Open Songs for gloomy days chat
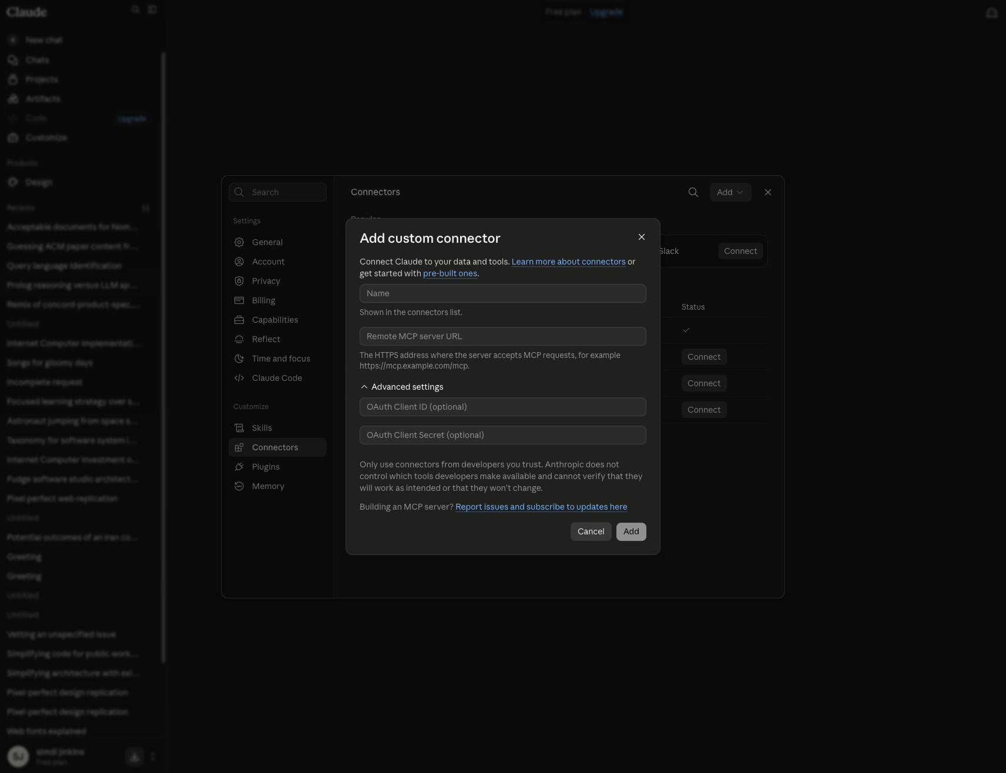1006x773 pixels. [50, 363]
